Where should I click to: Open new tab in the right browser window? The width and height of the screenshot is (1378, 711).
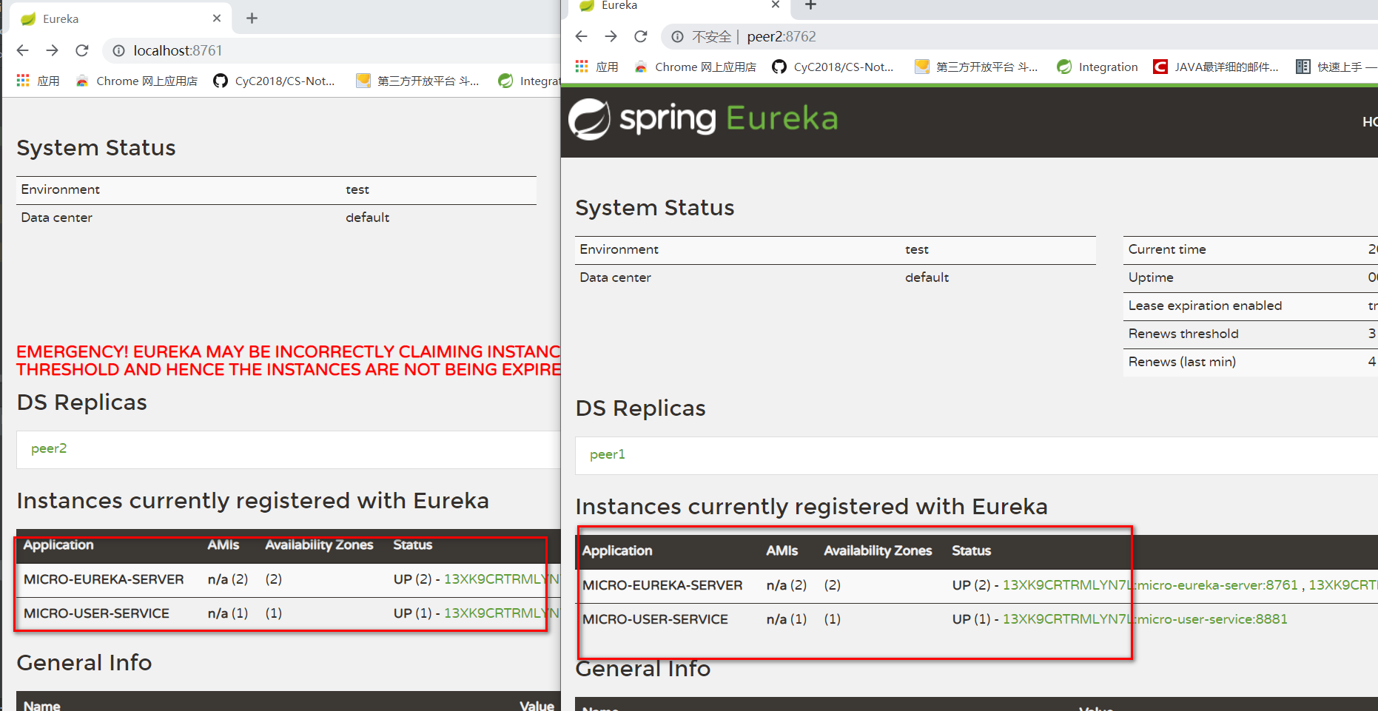click(x=810, y=5)
